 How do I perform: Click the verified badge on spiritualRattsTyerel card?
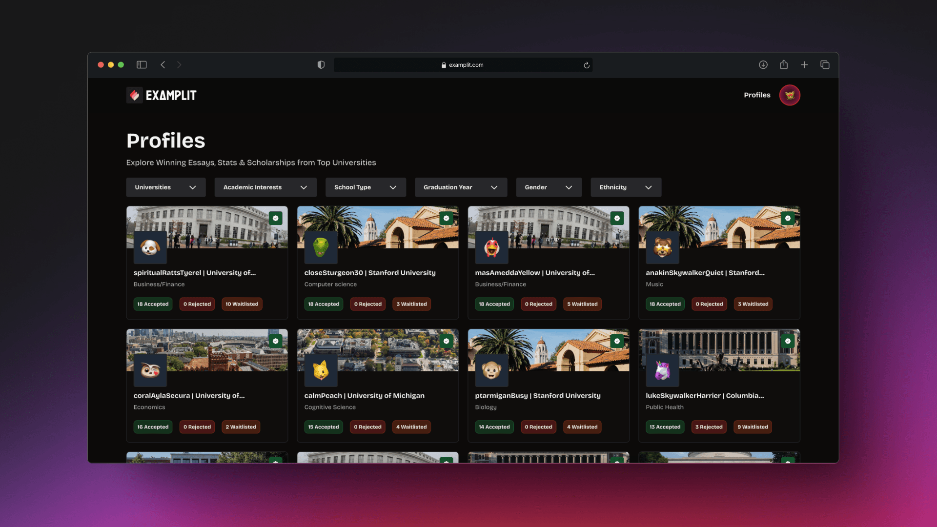point(276,218)
